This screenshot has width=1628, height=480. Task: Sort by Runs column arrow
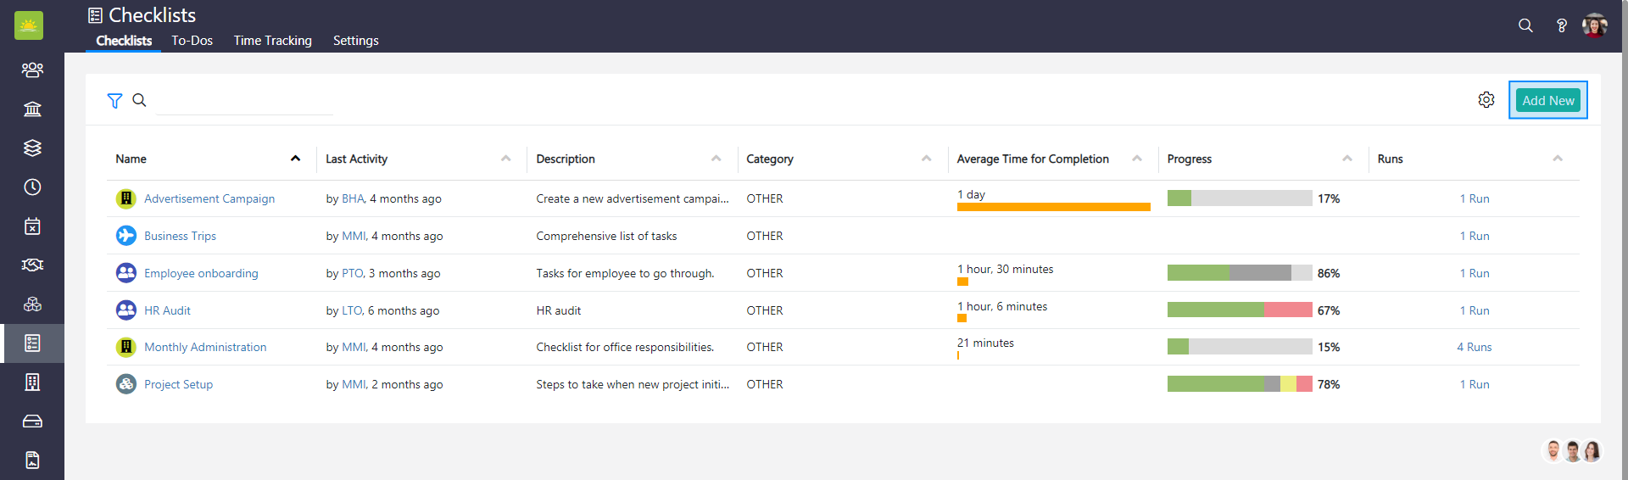coord(1557,159)
